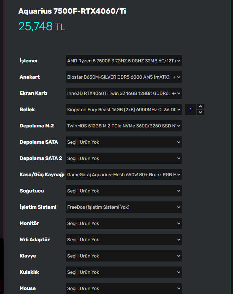Click the 25,748 TL price text

coord(42,26)
